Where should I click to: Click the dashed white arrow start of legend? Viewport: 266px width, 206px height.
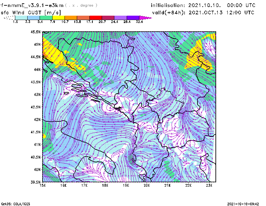pos(9,18)
